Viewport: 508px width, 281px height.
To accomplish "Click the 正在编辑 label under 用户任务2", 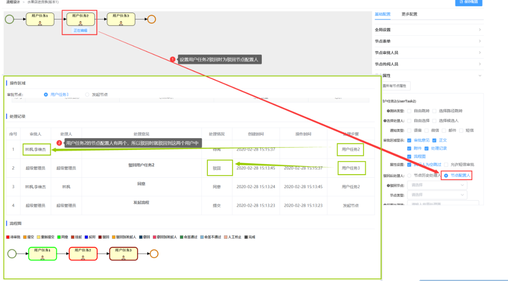I will [x=80, y=30].
